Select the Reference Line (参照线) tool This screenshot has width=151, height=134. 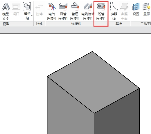tap(114, 11)
